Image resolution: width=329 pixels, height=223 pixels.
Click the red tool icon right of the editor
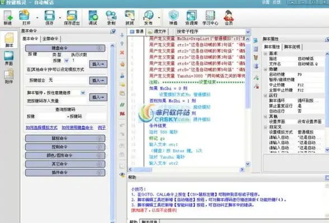tap(256, 86)
